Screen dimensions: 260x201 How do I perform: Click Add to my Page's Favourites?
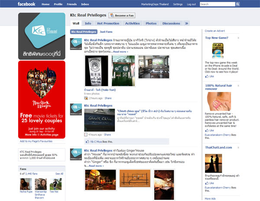[36, 141]
